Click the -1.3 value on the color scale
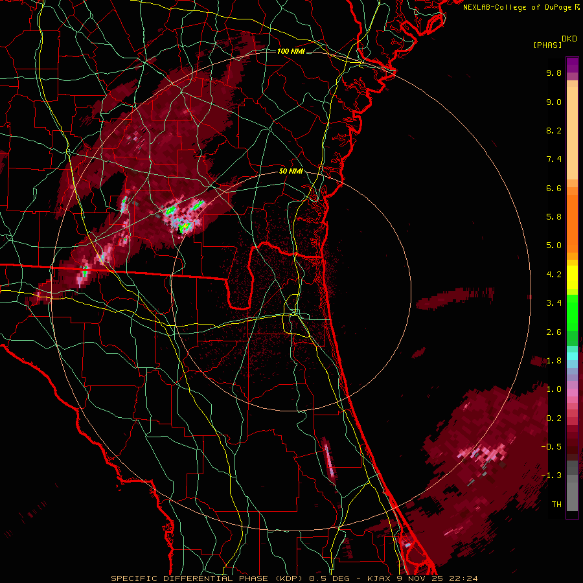The height and width of the screenshot is (583, 583). tap(551, 475)
